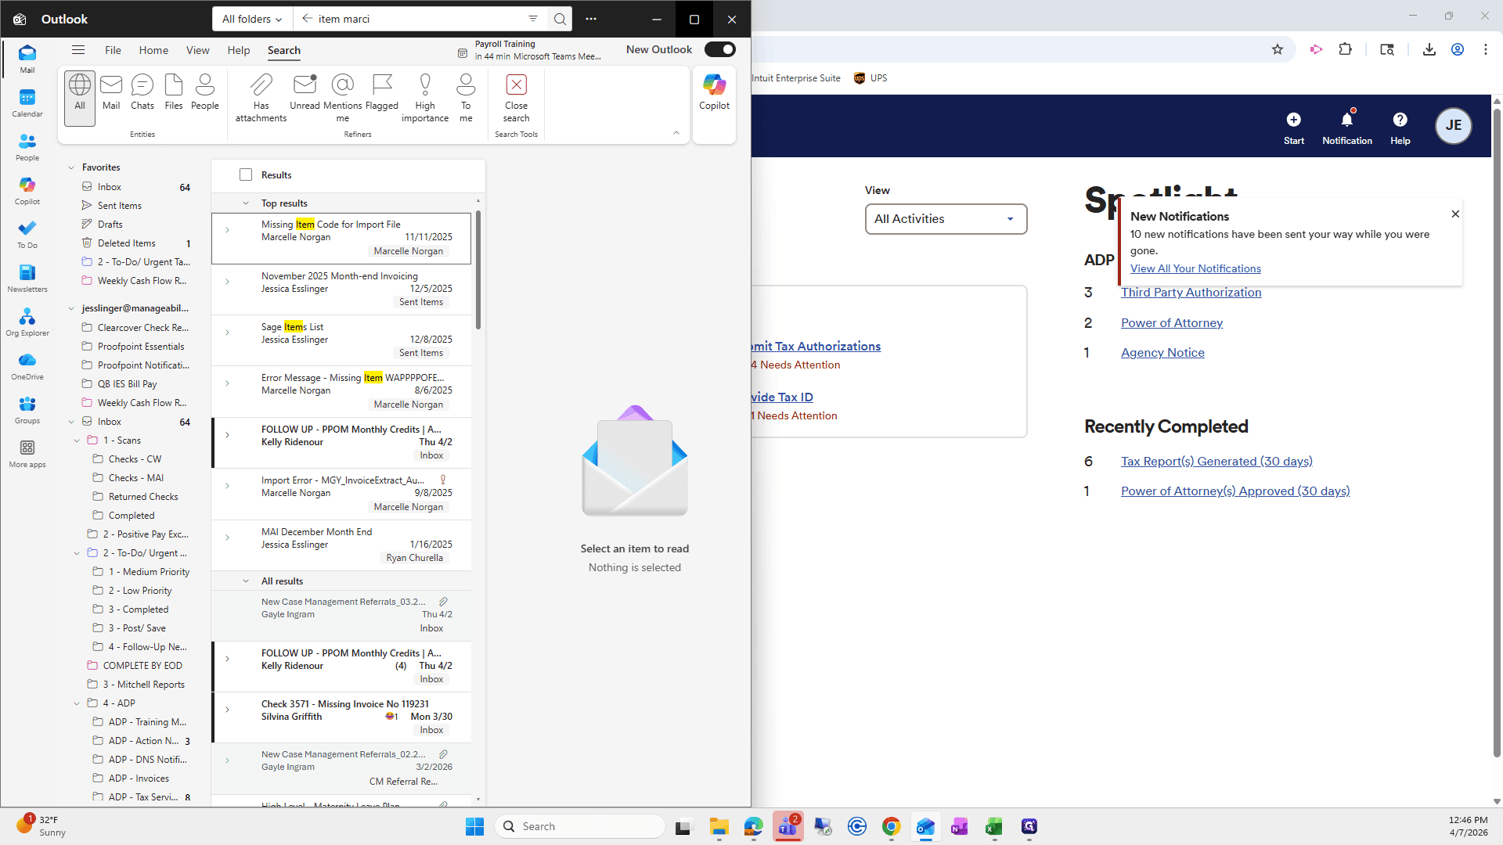
Task: Open Third Party Authorization link
Action: [x=1191, y=292]
